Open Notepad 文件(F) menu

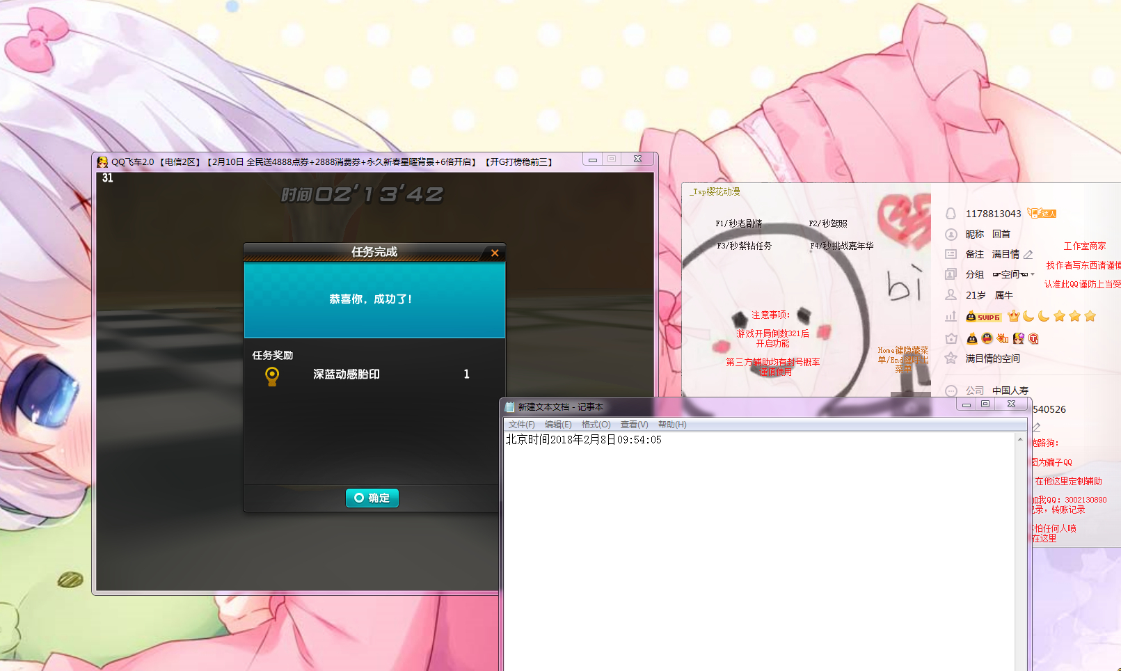522,425
